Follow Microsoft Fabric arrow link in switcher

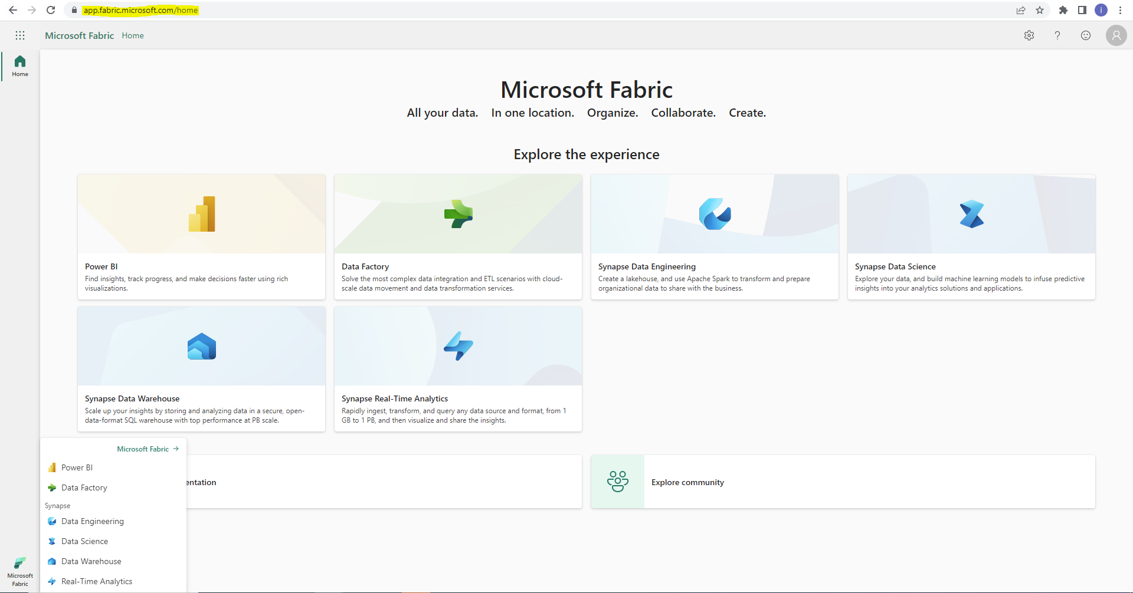coord(148,449)
